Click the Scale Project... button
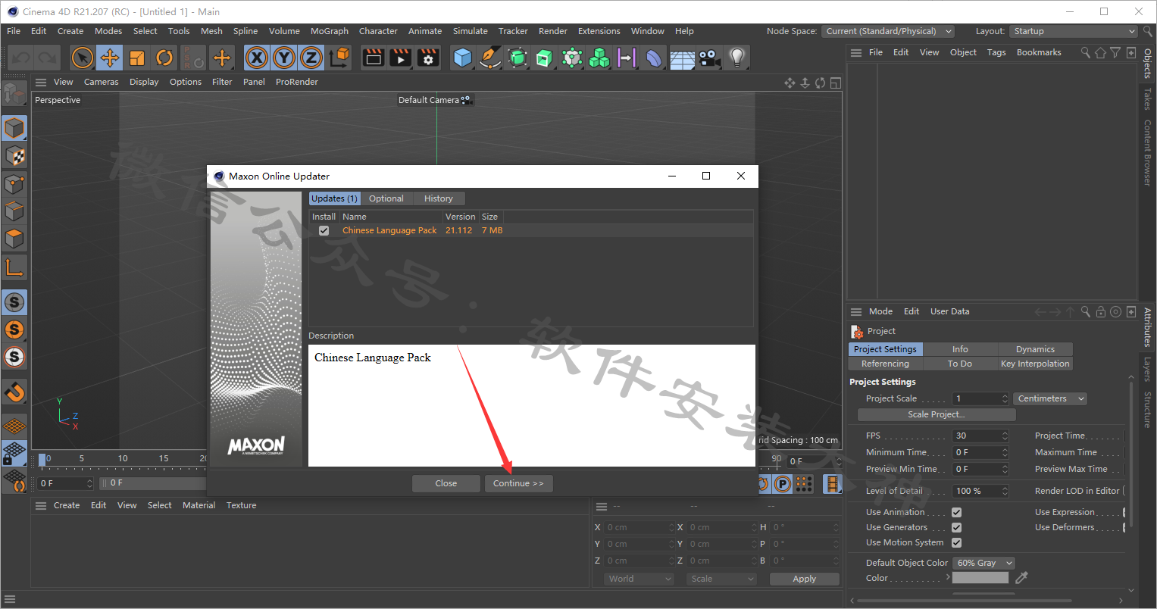The width and height of the screenshot is (1157, 609). coord(937,414)
